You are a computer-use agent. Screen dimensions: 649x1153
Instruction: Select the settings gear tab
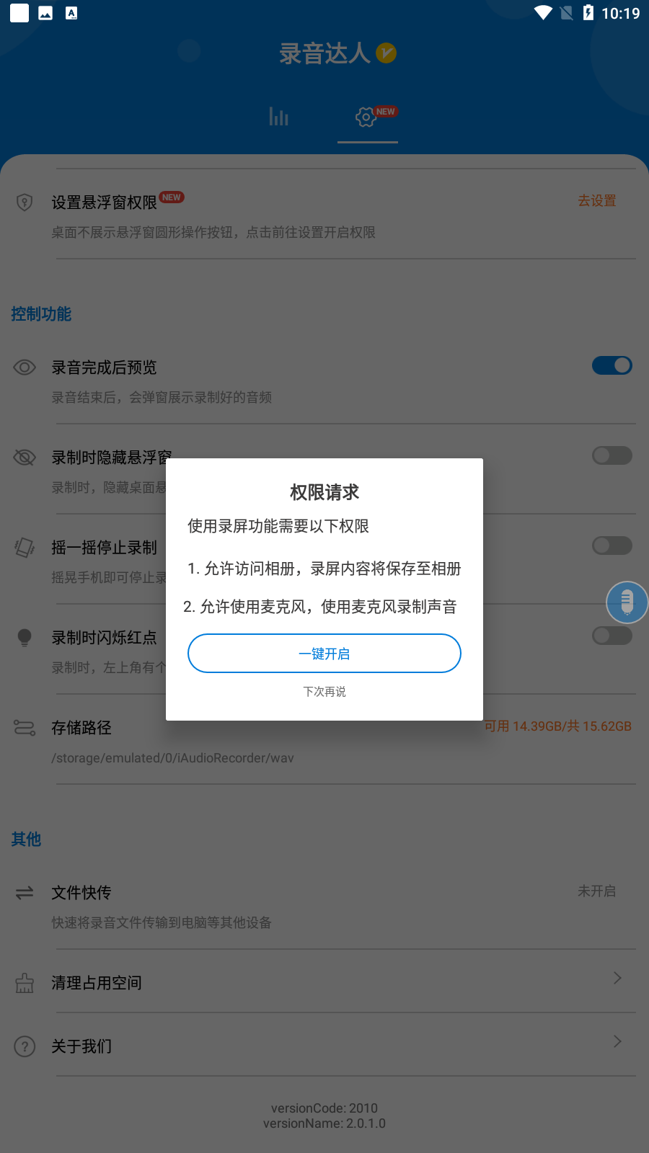[x=366, y=117]
